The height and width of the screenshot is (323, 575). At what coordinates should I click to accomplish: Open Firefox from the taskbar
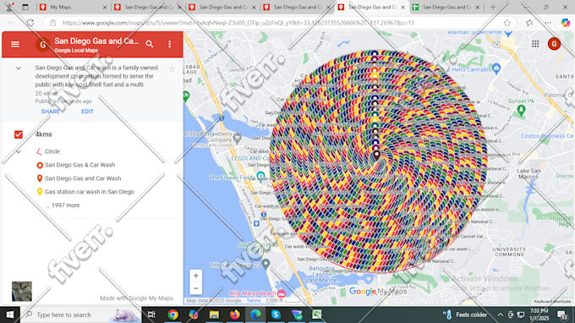pos(235,315)
